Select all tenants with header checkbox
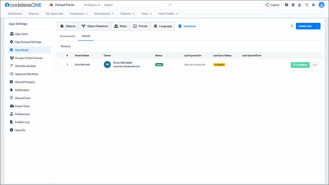The image size is (329, 185). tap(61, 56)
